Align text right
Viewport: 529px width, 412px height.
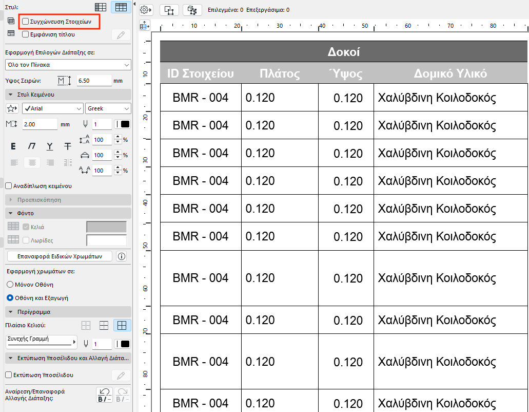50,163
